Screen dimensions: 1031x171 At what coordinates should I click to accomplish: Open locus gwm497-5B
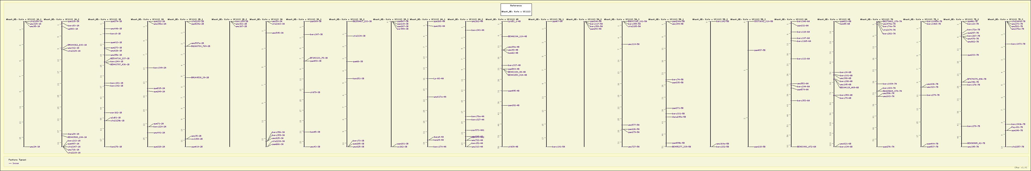coord(760,50)
